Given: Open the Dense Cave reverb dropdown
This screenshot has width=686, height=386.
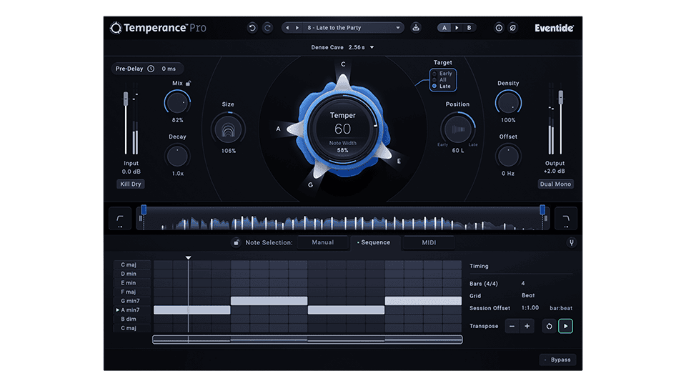Looking at the screenshot, I should (x=342, y=47).
